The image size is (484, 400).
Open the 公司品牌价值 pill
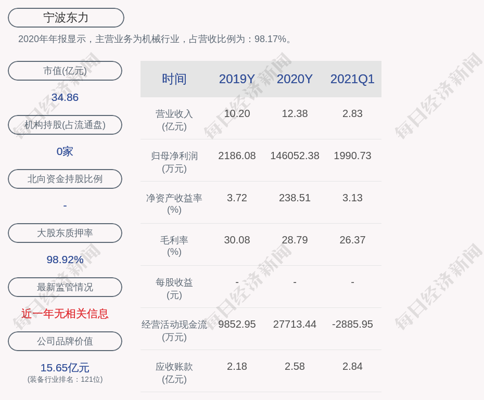click(65, 341)
